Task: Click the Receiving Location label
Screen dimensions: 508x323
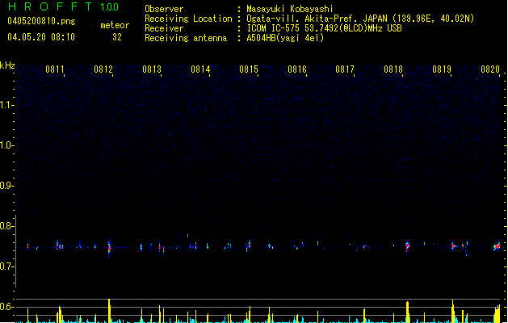Action: (188, 19)
